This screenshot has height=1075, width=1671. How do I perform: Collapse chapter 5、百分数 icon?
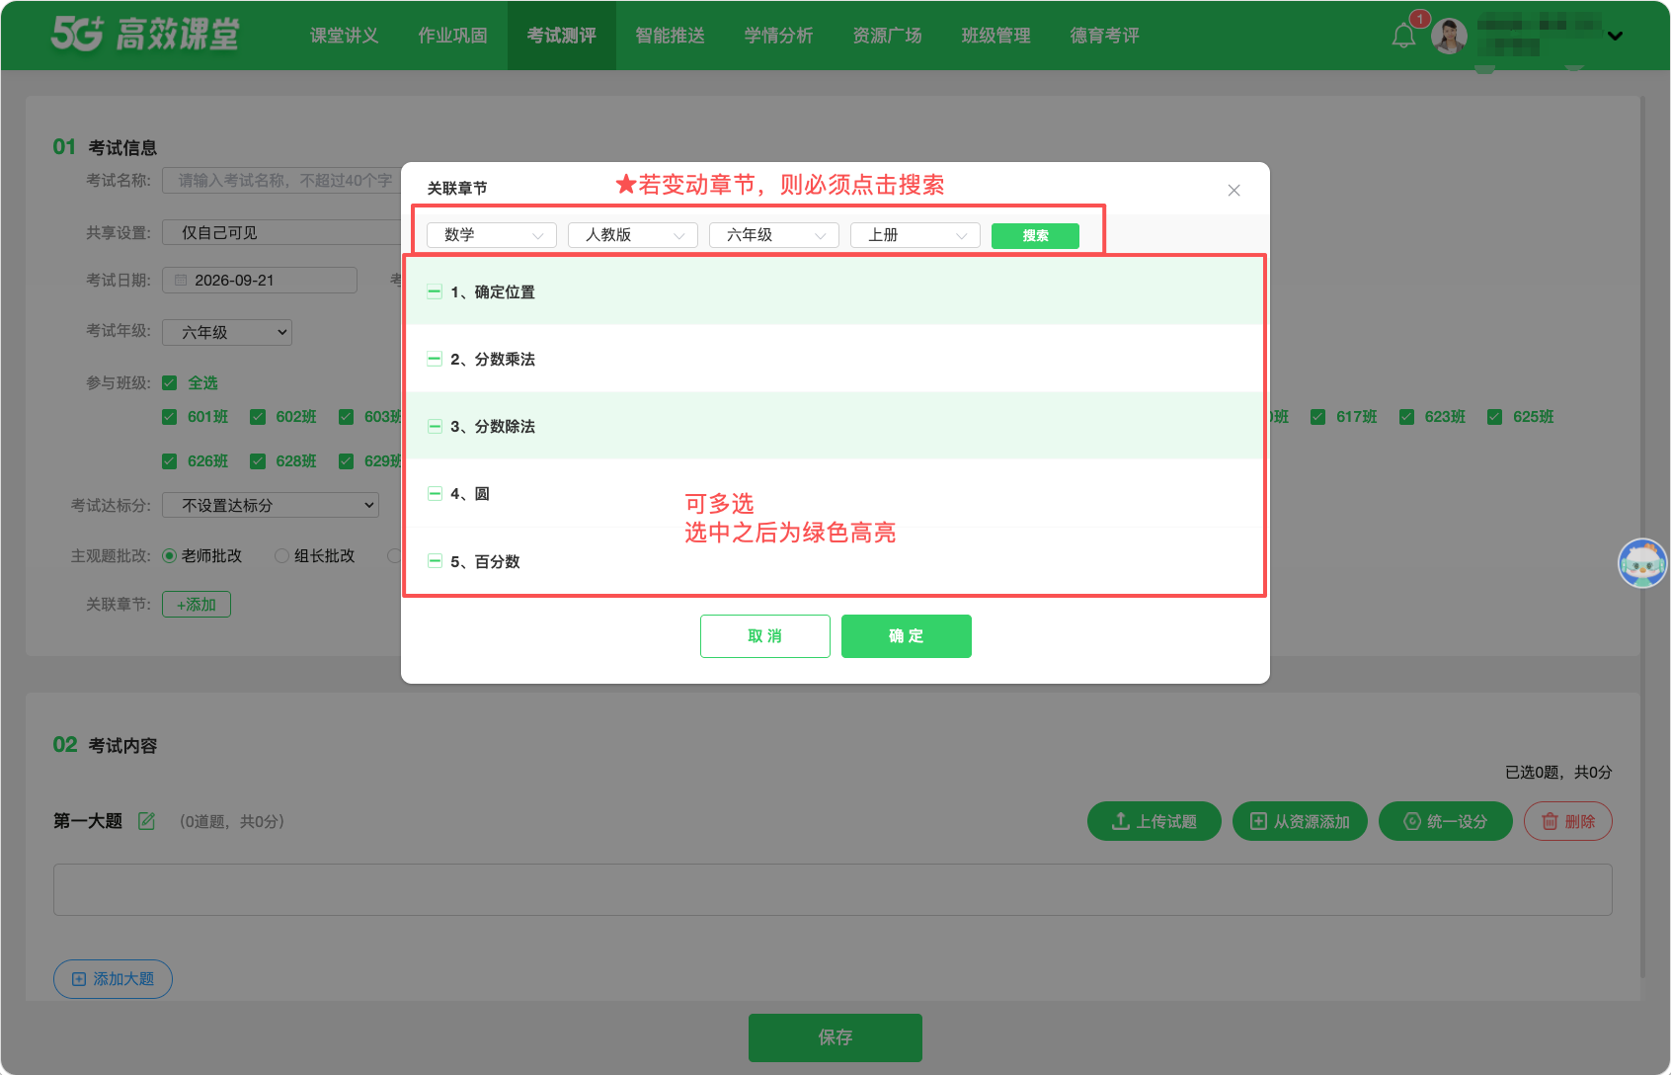click(x=435, y=561)
